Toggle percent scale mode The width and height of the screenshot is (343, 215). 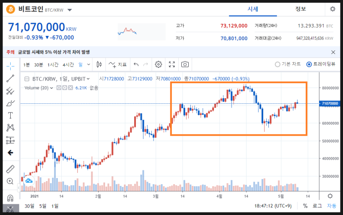(305, 206)
